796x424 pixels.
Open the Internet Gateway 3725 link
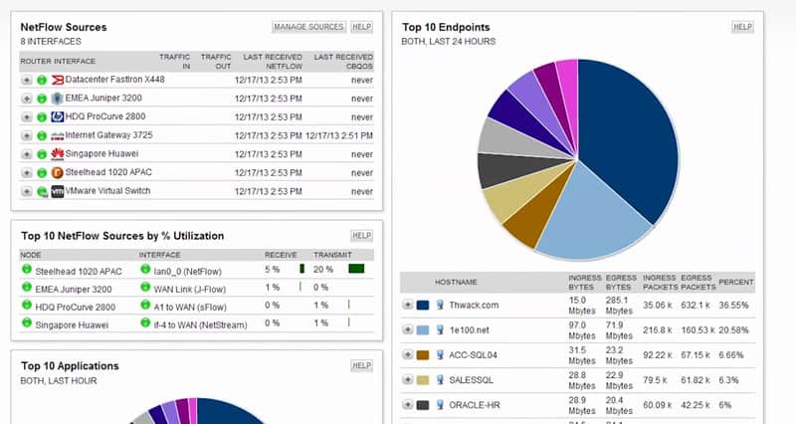point(108,135)
